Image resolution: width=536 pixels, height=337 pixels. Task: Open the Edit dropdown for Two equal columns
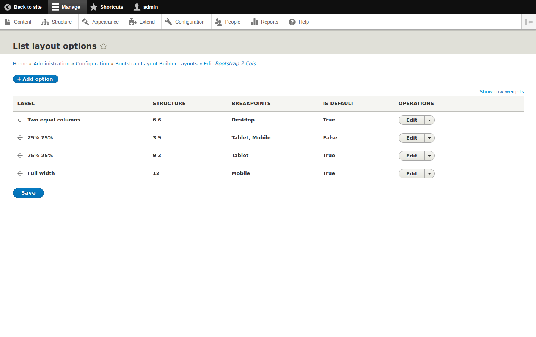(x=429, y=120)
